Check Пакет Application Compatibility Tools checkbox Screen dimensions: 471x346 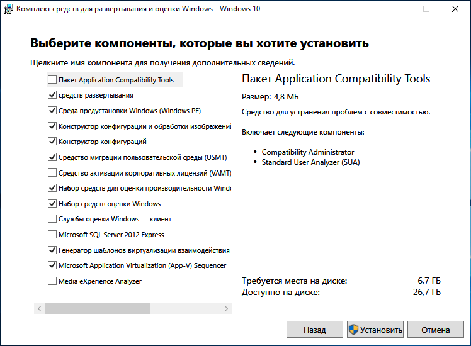coord(52,79)
